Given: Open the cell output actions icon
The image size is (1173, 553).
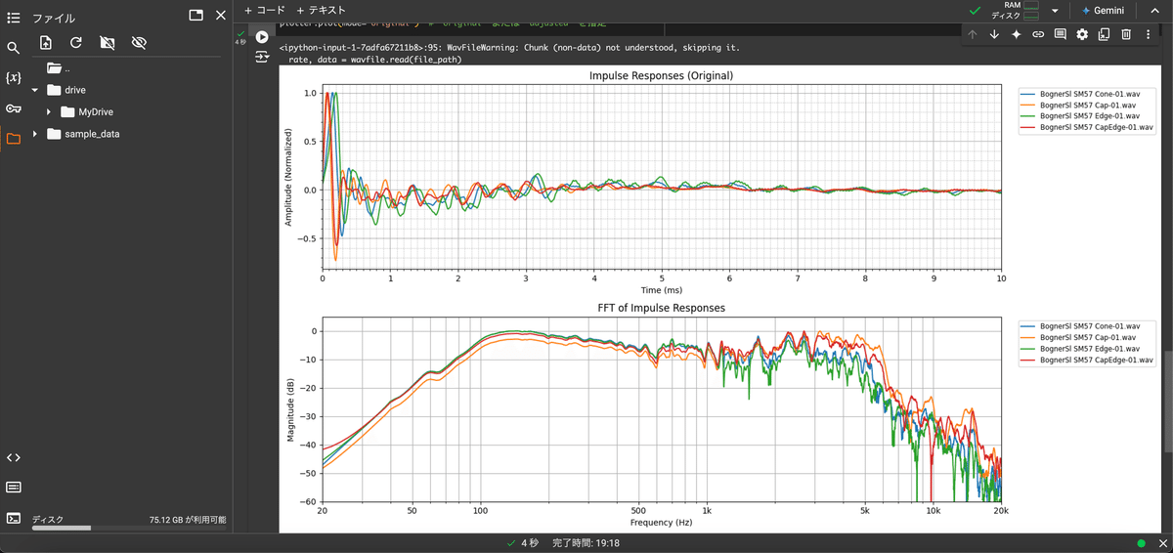Looking at the screenshot, I should pyautogui.click(x=262, y=58).
